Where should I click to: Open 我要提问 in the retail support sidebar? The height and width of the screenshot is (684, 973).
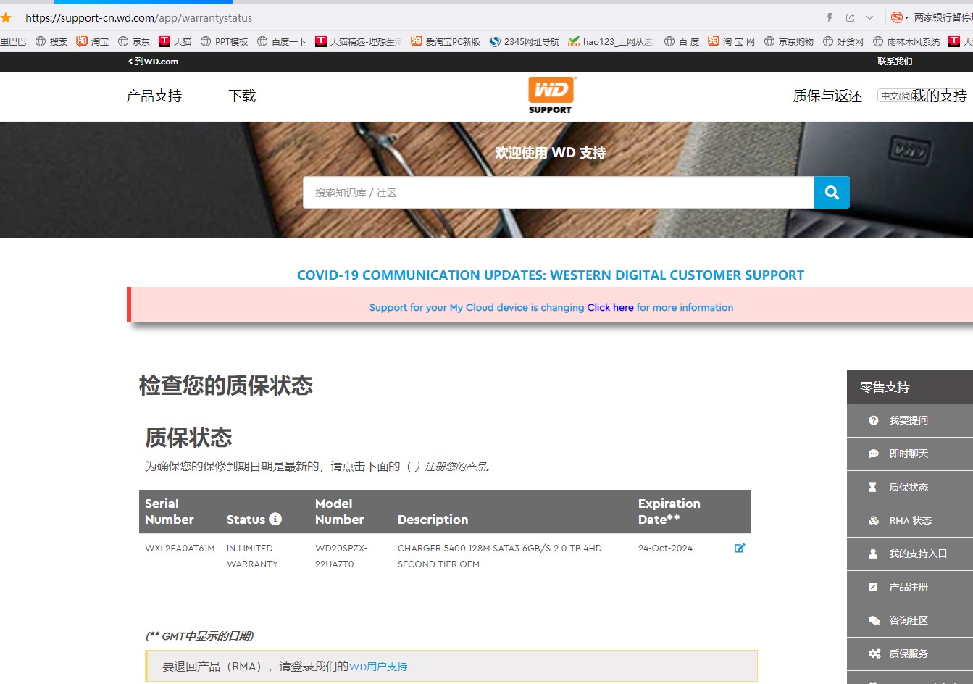pos(910,420)
